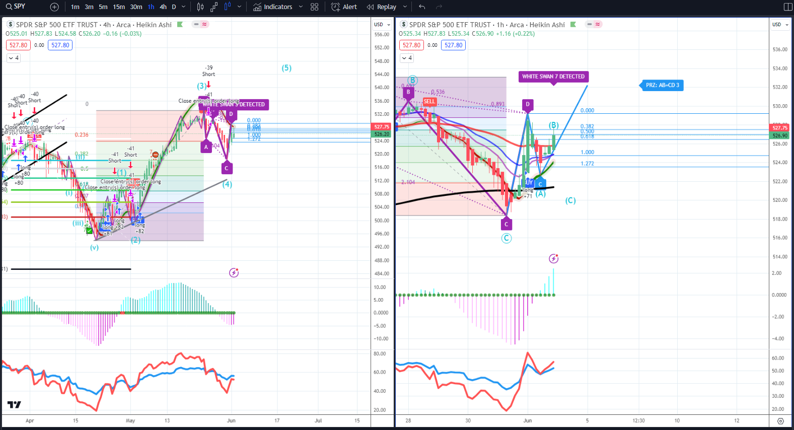Expand the Replay options dropdown
The height and width of the screenshot is (430, 794).
point(405,7)
